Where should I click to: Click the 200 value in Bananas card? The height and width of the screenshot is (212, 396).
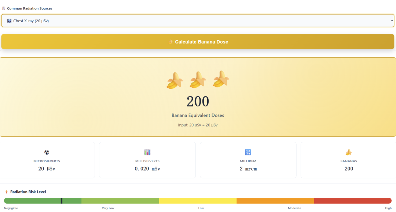pyautogui.click(x=349, y=169)
